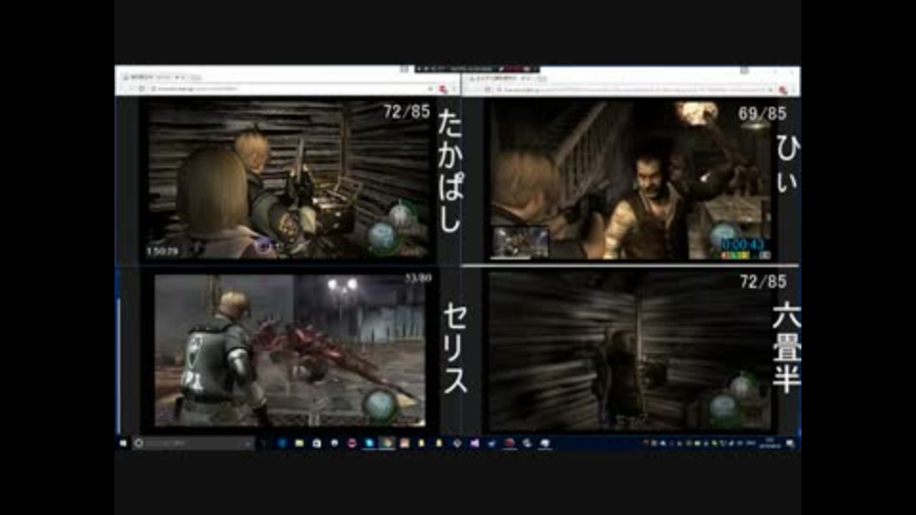916x515 pixels.
Task: Open File Explorer from the taskbar
Action: pyautogui.click(x=299, y=443)
